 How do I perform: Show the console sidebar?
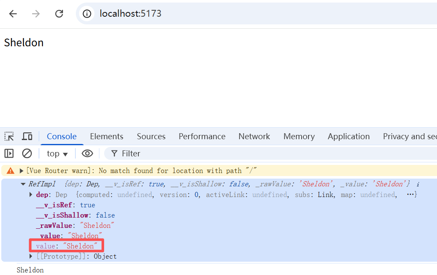[9, 153]
